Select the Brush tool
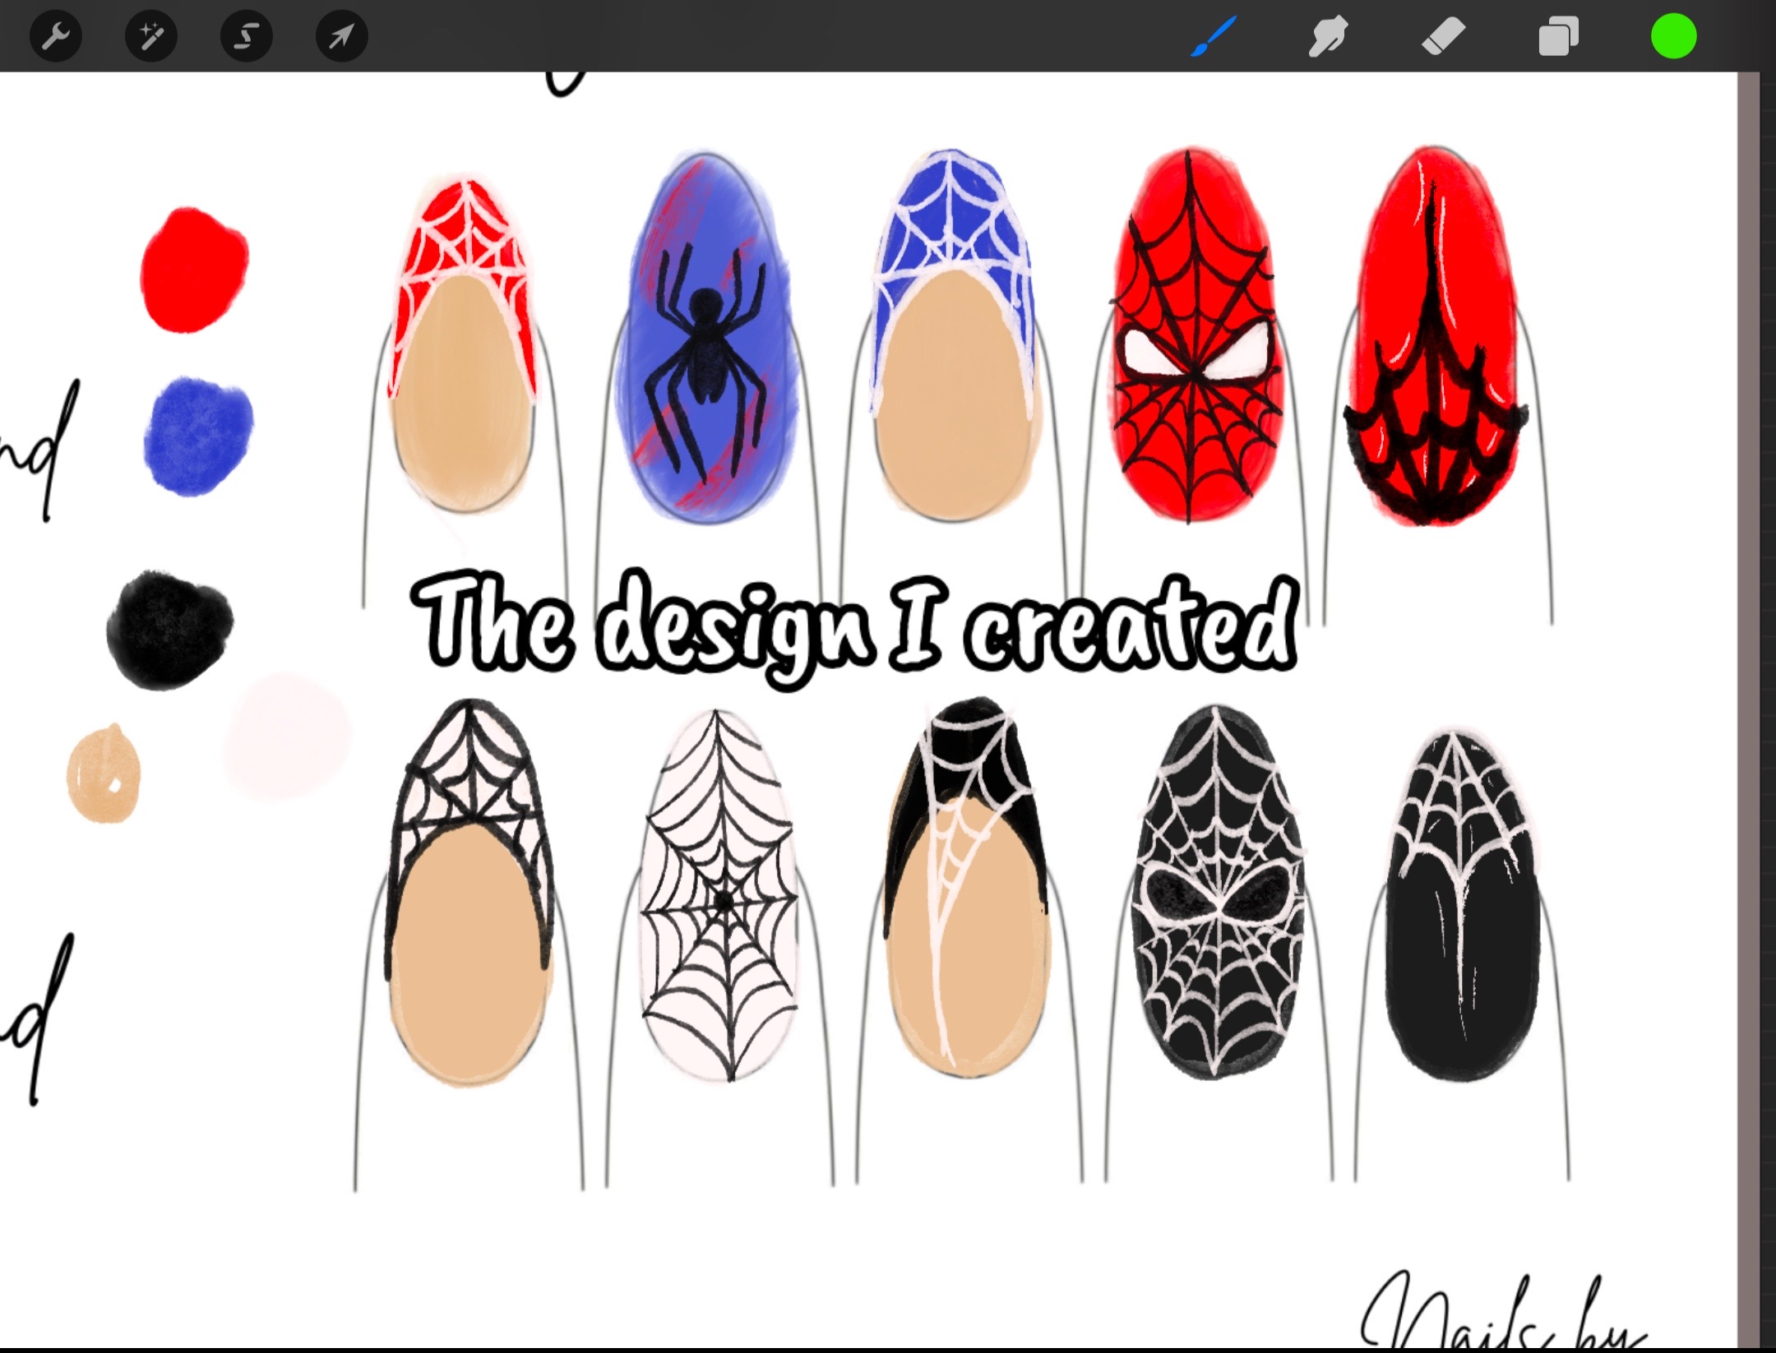 point(1214,37)
